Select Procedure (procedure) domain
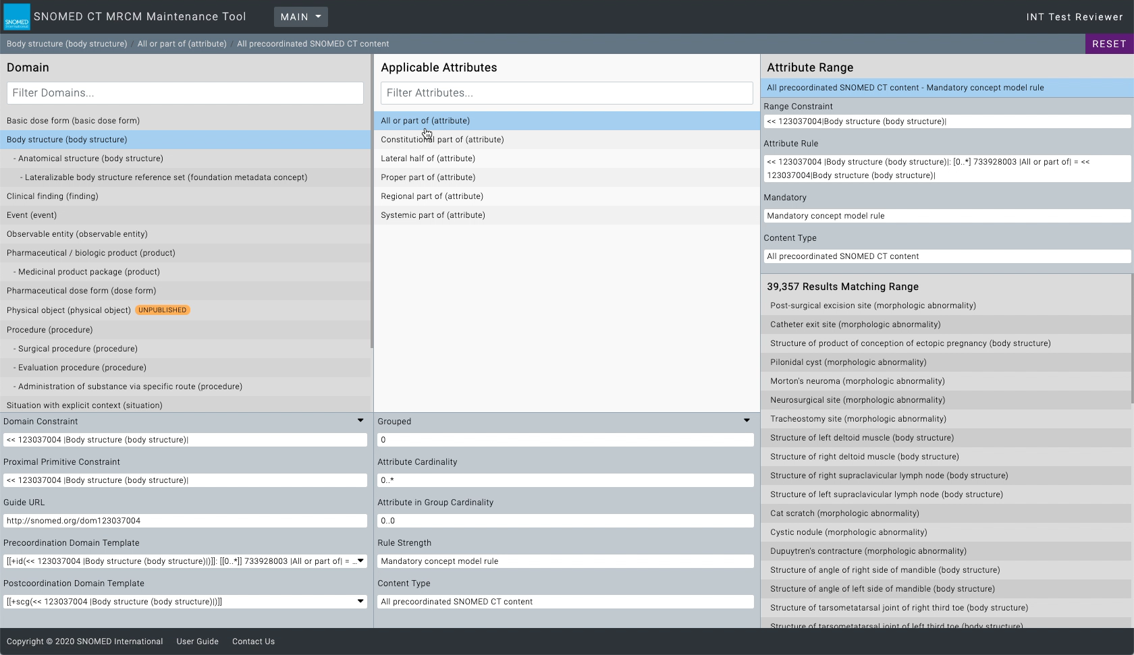This screenshot has width=1134, height=655. (185, 330)
